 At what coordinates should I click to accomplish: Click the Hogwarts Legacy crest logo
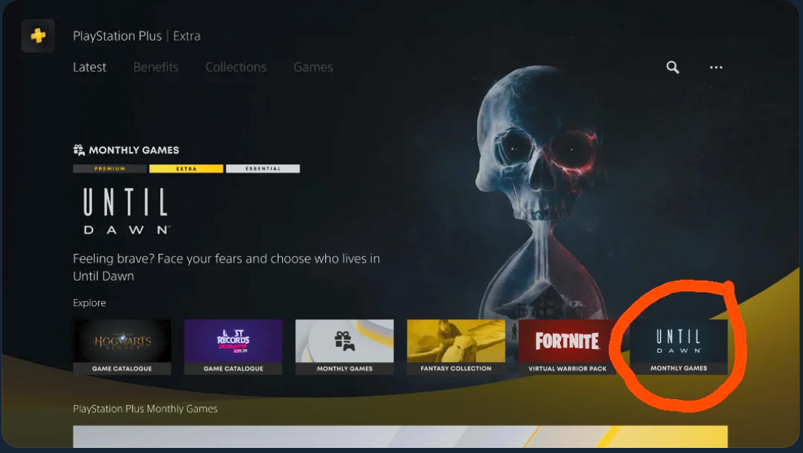[122, 342]
